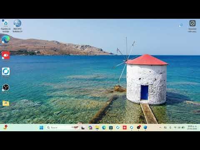Select the yellow folder on the desktop

click(x=6, y=103)
